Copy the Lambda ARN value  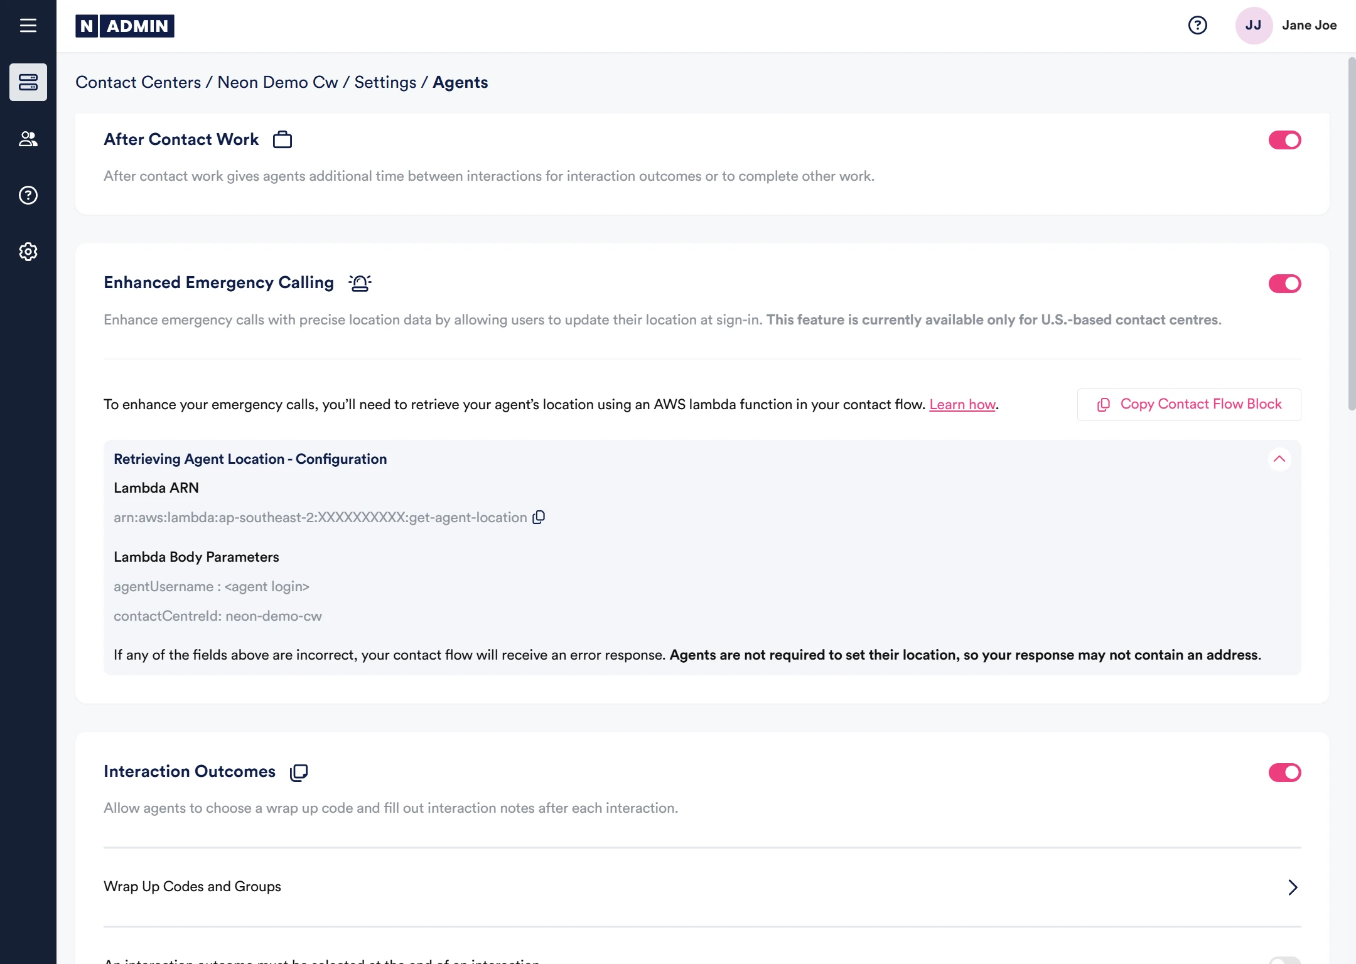[539, 517]
